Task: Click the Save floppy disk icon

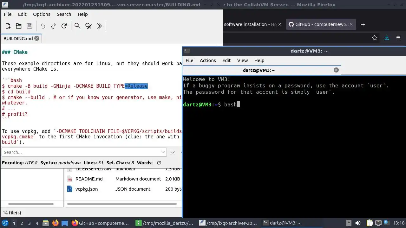Action: pos(29,26)
